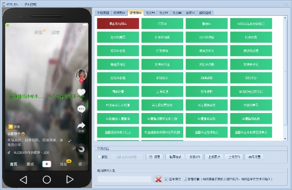
Task: Click the 电脑键盘输入法 text input field
Action: click(x=124, y=179)
